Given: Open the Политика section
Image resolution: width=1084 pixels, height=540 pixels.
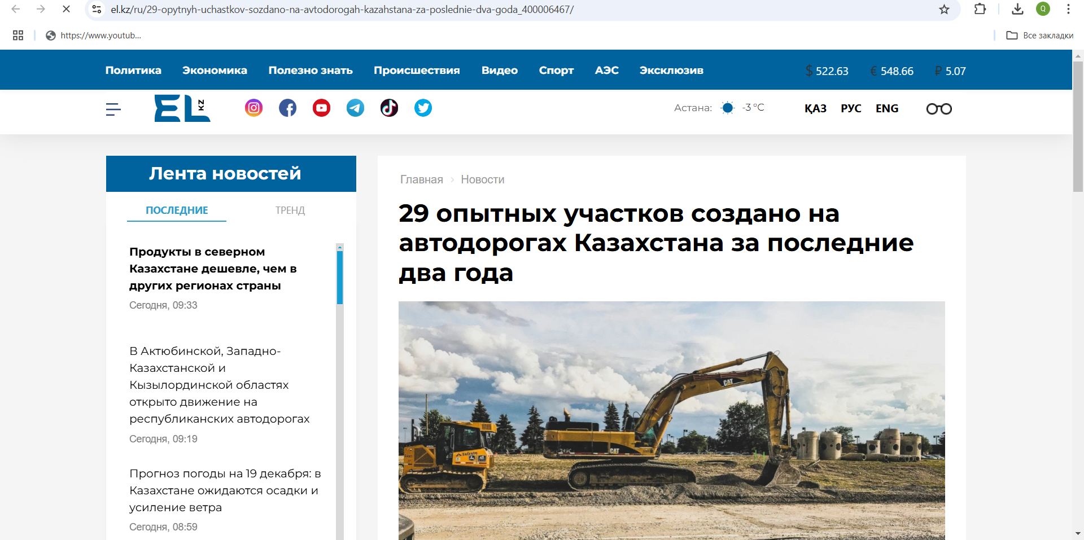Looking at the screenshot, I should click(x=133, y=71).
